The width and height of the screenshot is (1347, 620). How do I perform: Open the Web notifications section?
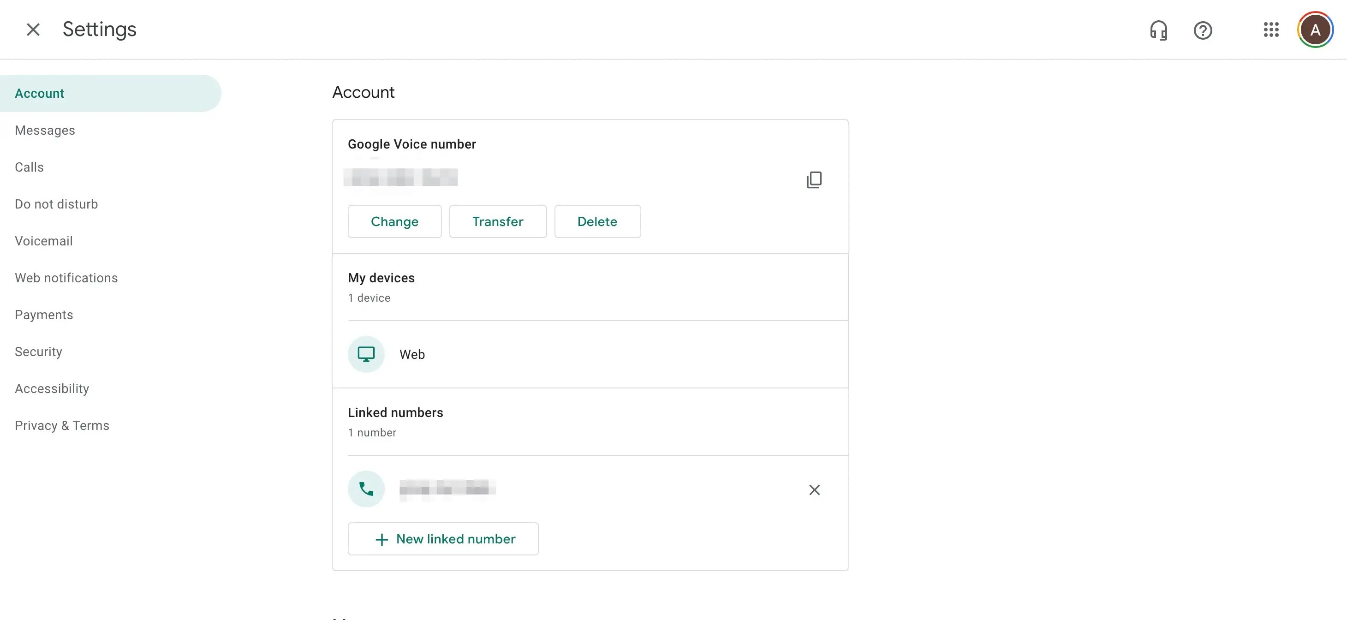66,278
